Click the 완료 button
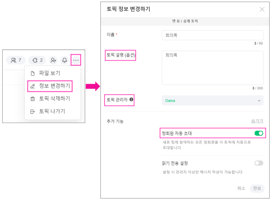Image resolution: width=271 pixels, height=201 pixels. 257,188
